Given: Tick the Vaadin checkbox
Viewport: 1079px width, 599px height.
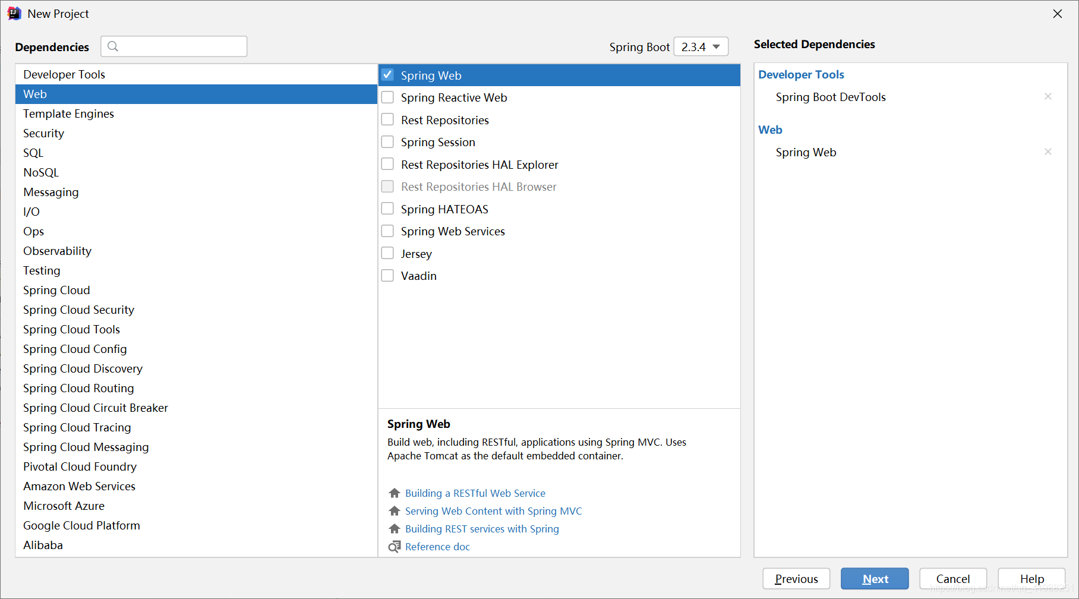Looking at the screenshot, I should tap(387, 276).
